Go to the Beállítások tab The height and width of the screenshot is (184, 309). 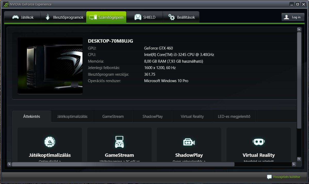pyautogui.click(x=181, y=17)
